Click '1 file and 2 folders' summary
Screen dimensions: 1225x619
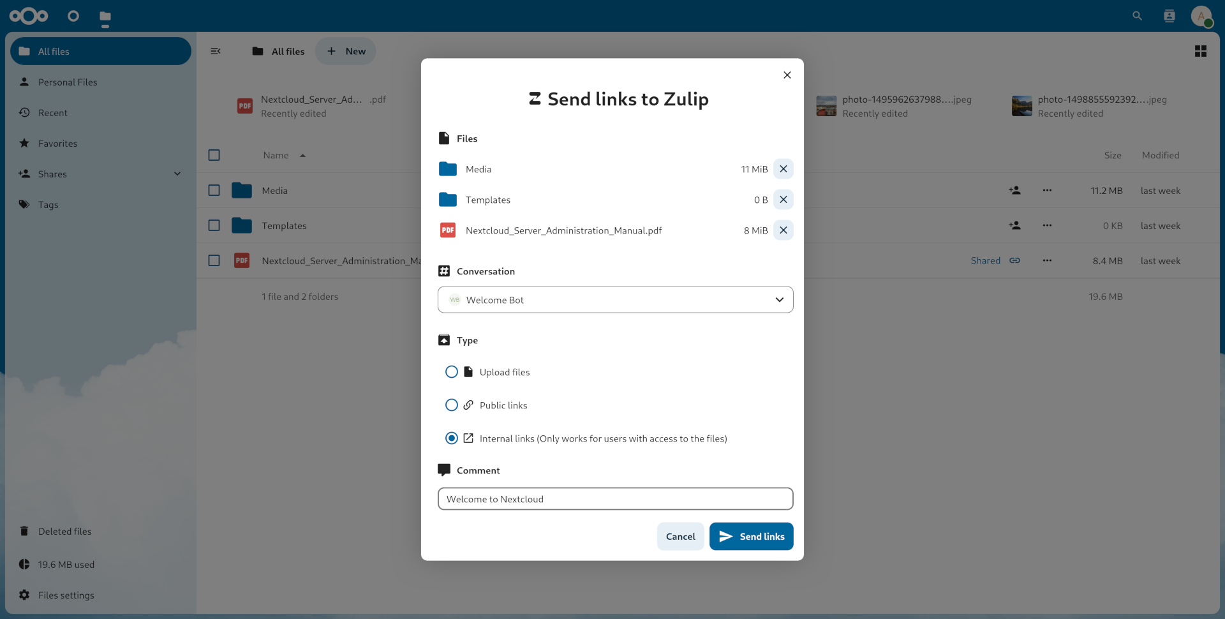coord(300,297)
